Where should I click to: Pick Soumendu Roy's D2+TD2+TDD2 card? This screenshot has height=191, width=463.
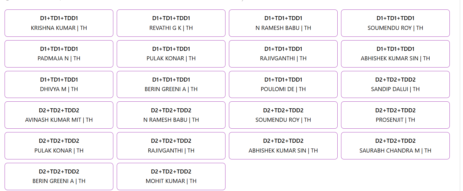283,115
